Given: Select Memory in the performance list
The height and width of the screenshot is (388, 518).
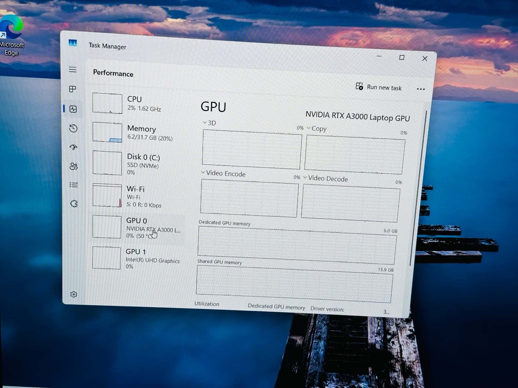Looking at the screenshot, I should point(138,133).
